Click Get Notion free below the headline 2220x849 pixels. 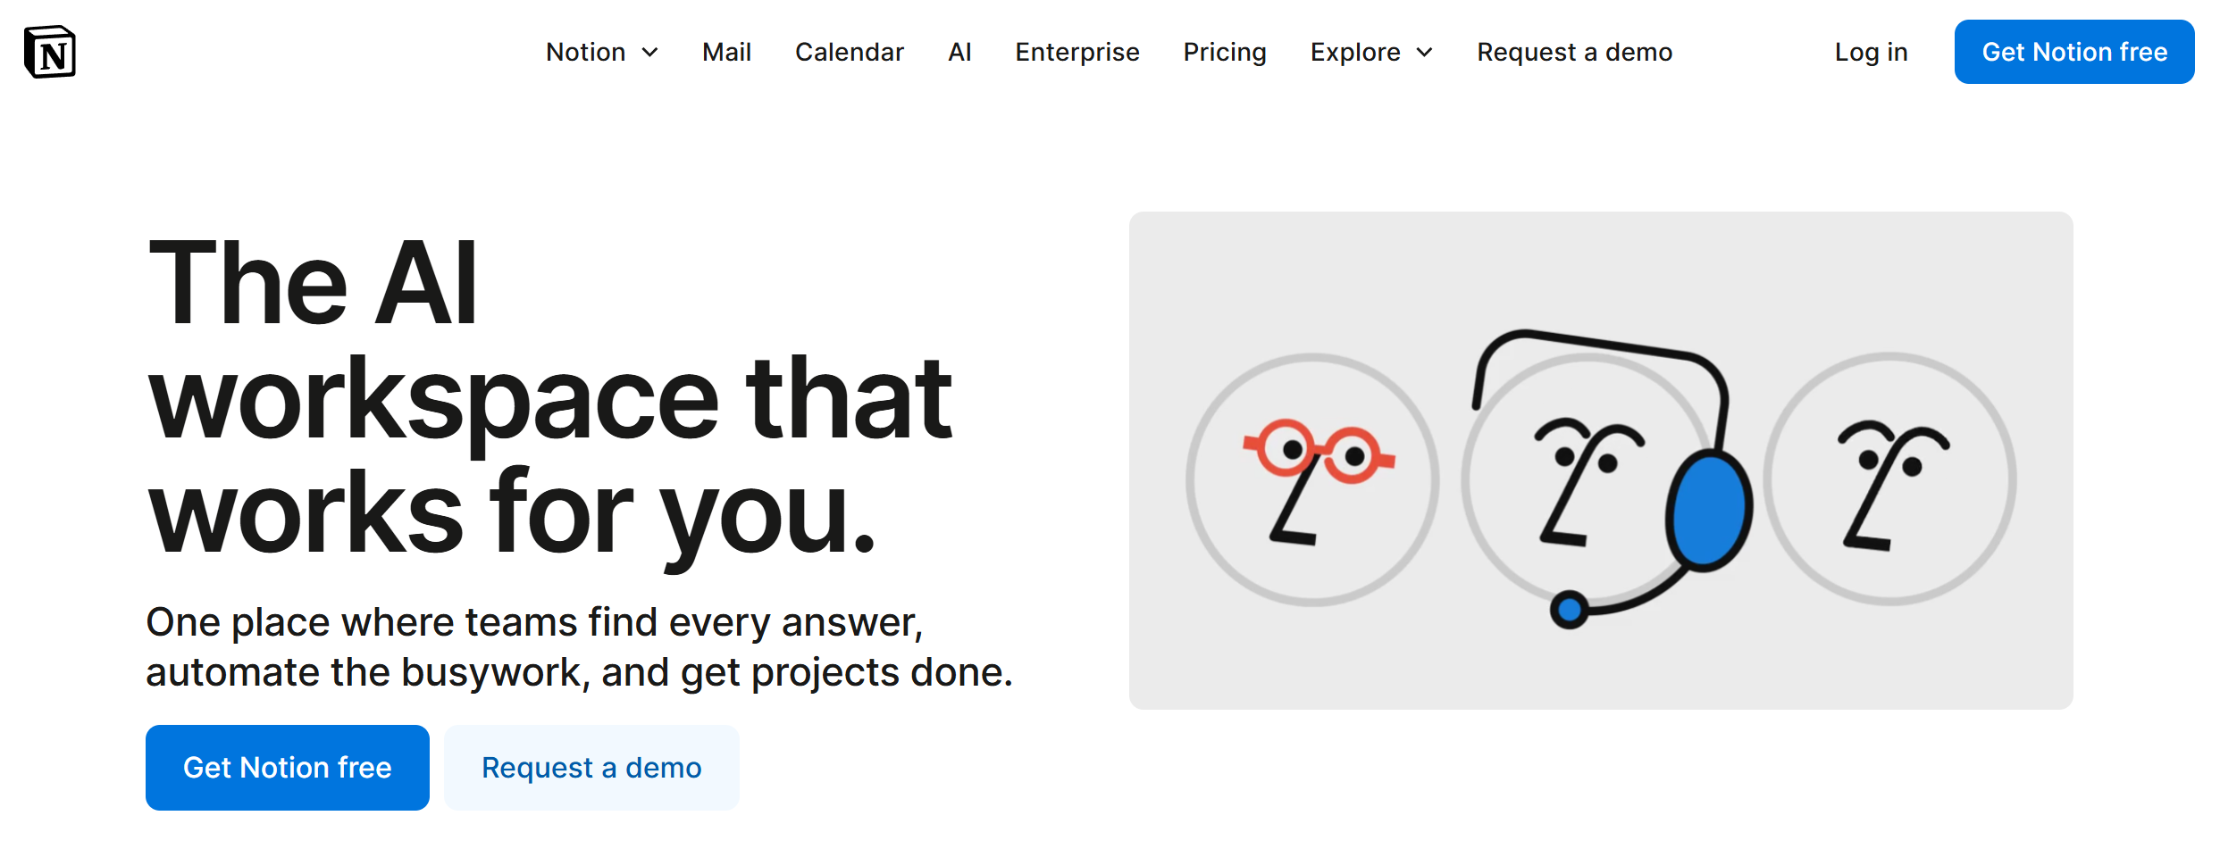(x=288, y=768)
